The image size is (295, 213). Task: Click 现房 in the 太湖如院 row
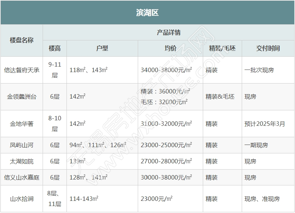[250, 161]
